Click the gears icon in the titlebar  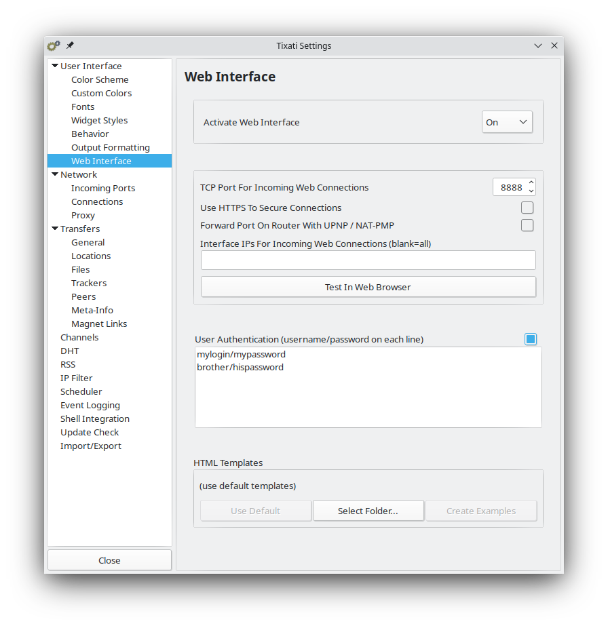pos(53,45)
